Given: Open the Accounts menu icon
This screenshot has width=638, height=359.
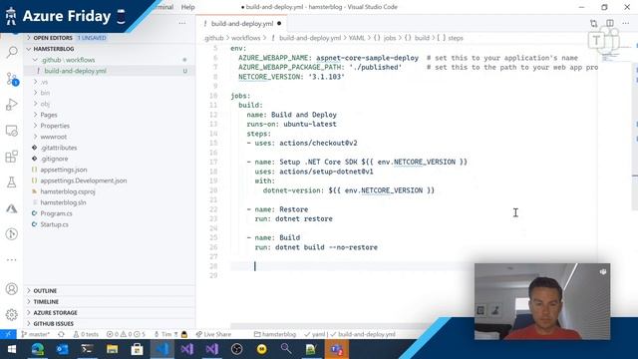Looking at the screenshot, I should pyautogui.click(x=12, y=289).
